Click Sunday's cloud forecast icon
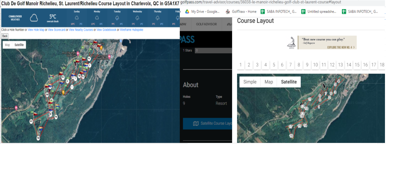395x175 pixels. point(77,18)
